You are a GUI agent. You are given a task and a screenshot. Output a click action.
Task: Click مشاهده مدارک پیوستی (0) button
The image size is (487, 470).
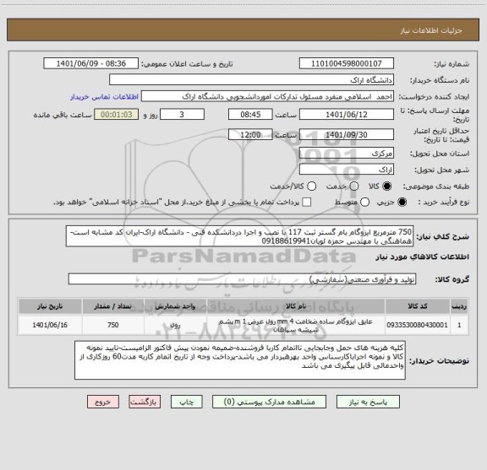(269, 402)
